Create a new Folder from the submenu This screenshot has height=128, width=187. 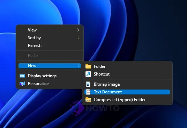(127, 66)
